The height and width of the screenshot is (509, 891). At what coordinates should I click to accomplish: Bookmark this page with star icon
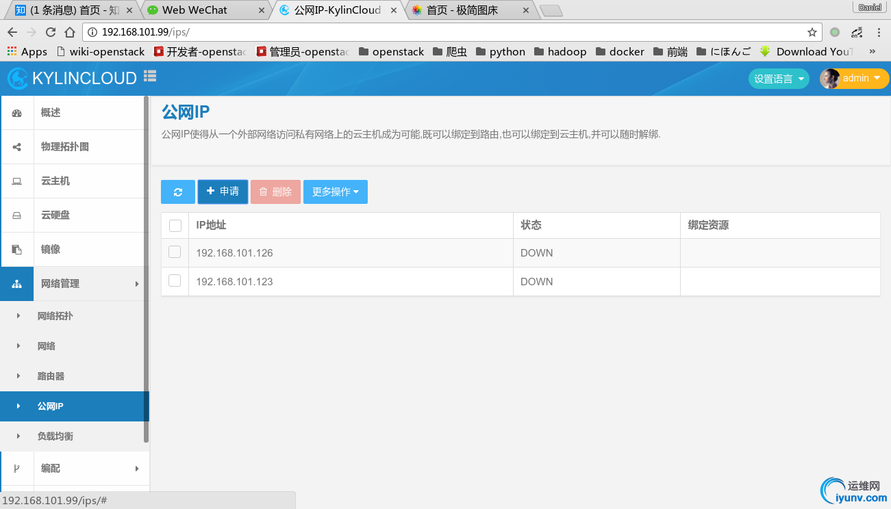(x=812, y=32)
